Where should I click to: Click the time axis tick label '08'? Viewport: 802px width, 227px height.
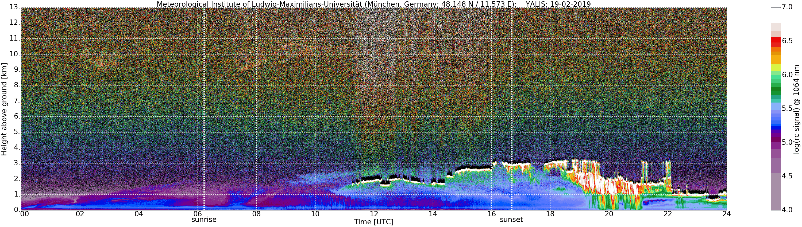pos(257,214)
